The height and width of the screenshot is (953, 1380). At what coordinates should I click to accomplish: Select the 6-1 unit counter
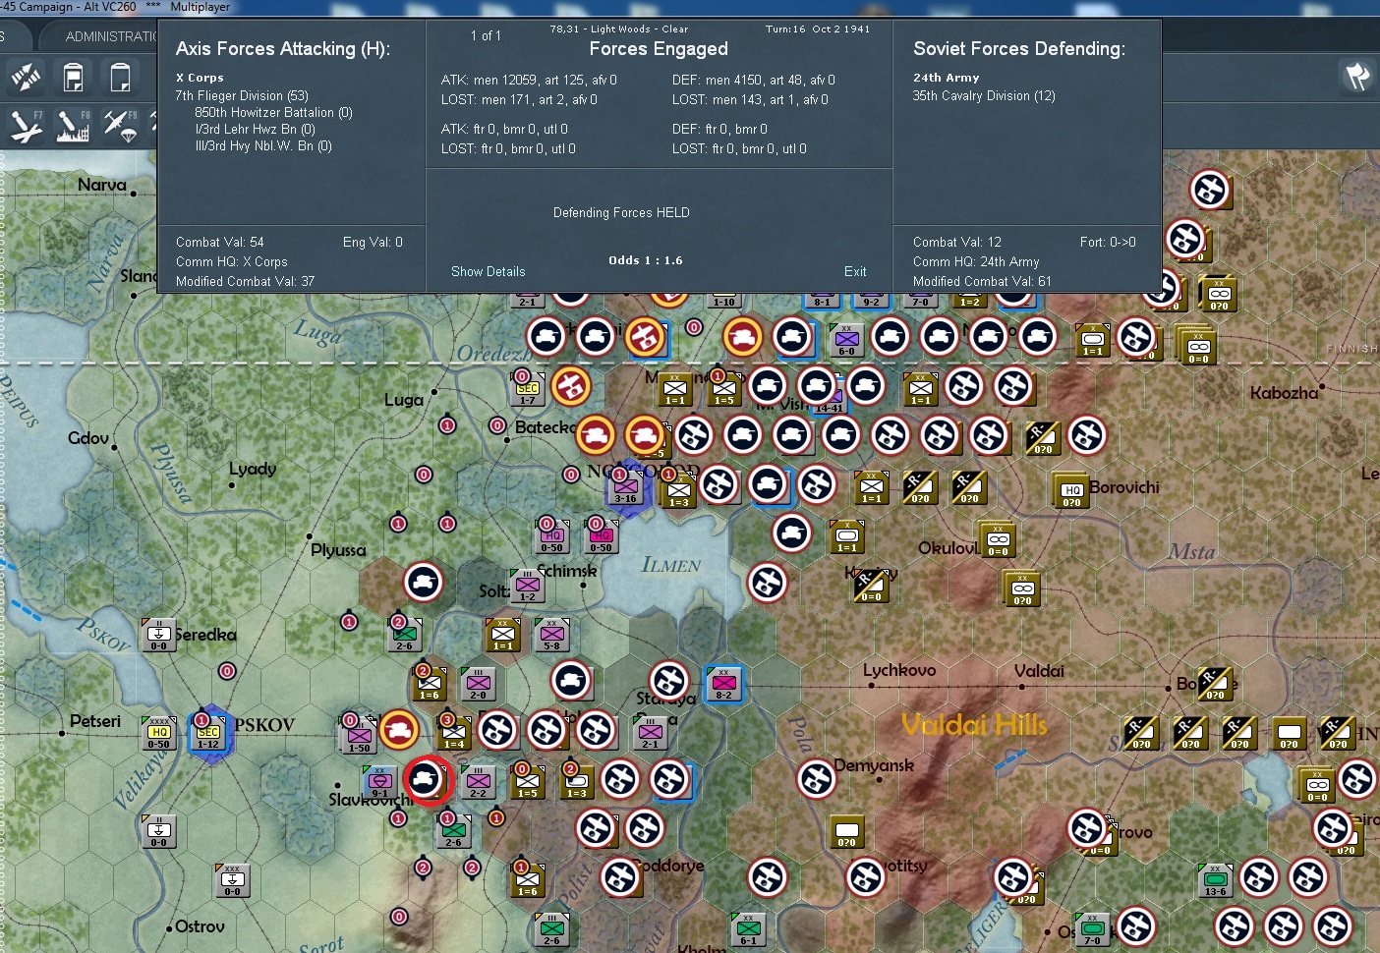point(749,928)
